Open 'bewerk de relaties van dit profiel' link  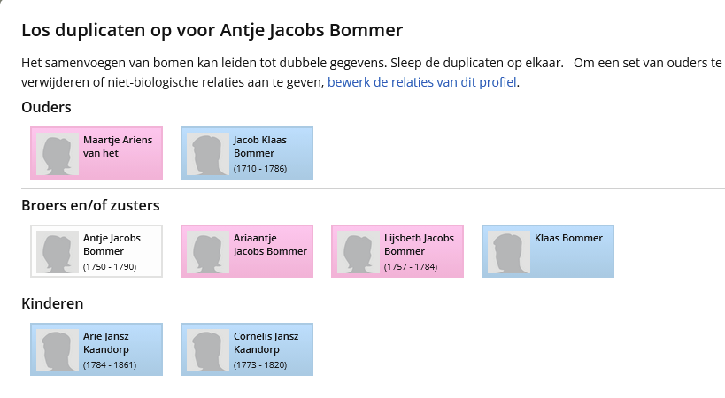pyautogui.click(x=422, y=82)
